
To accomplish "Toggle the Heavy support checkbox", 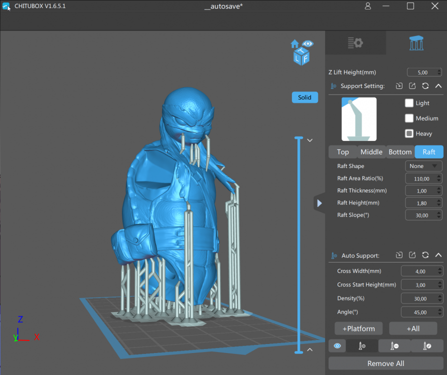I will pyautogui.click(x=409, y=133).
